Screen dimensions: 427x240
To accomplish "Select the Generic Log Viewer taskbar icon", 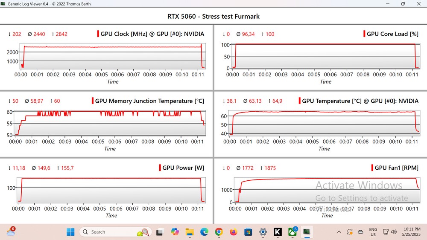I will (x=307, y=232).
